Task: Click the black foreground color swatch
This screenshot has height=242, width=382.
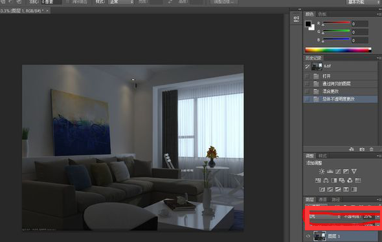Action: click(x=308, y=24)
